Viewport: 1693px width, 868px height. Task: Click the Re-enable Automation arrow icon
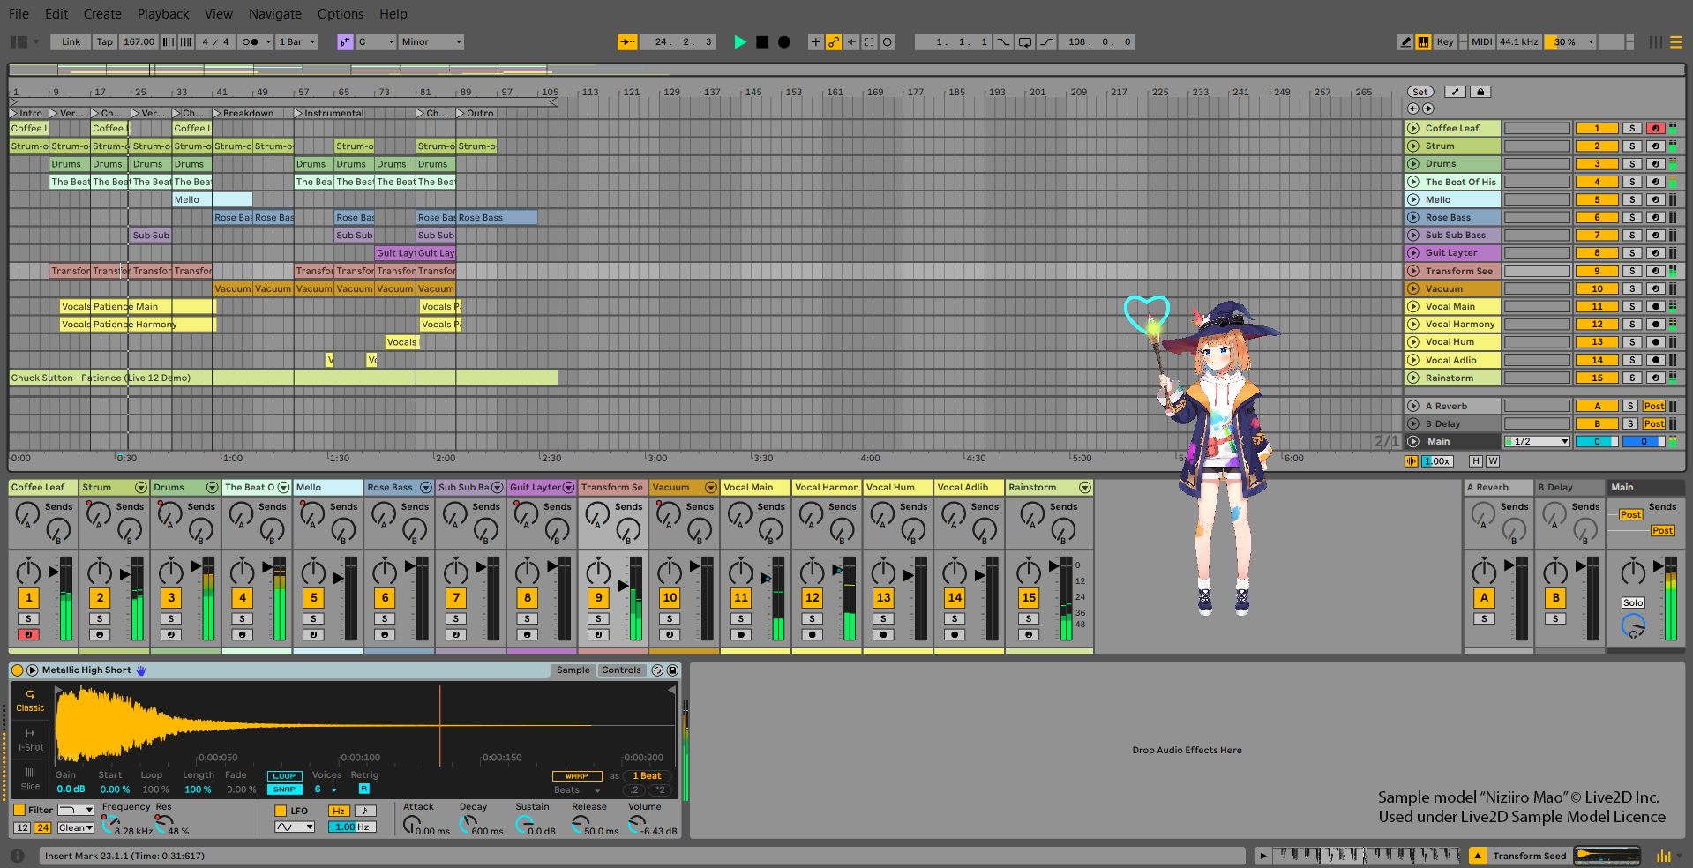[x=851, y=41]
